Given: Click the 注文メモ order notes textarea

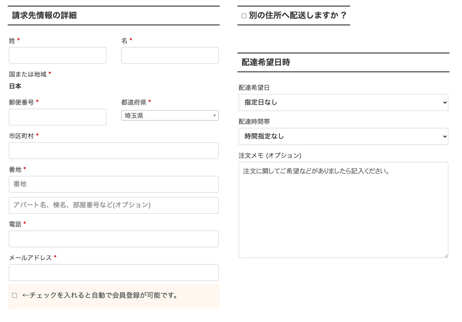Looking at the screenshot, I should 343,210.
